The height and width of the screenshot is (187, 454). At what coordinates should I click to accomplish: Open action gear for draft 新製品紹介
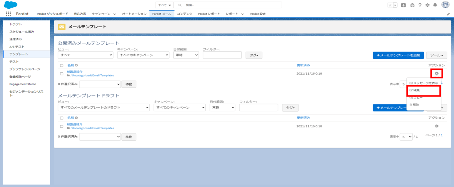(x=437, y=126)
